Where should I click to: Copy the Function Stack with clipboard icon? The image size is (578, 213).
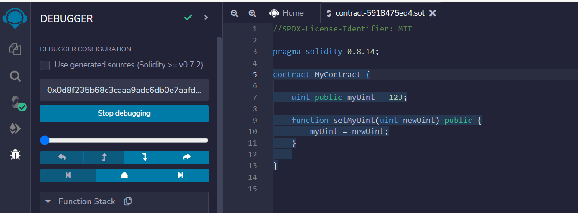(x=128, y=201)
